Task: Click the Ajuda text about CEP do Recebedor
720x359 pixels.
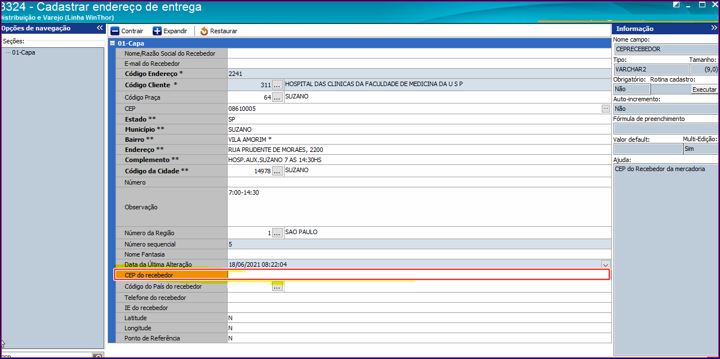Action: [660, 168]
